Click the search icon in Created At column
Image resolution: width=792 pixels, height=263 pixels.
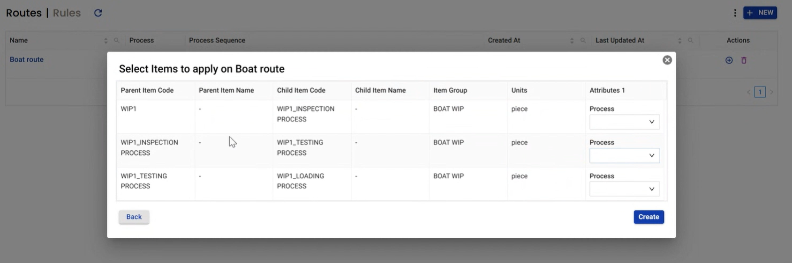tap(583, 41)
